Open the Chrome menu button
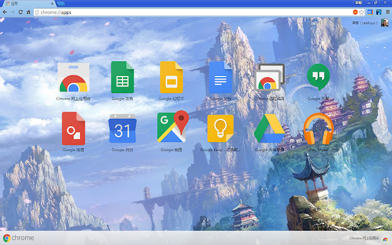The image size is (392, 245). pyautogui.click(x=386, y=12)
